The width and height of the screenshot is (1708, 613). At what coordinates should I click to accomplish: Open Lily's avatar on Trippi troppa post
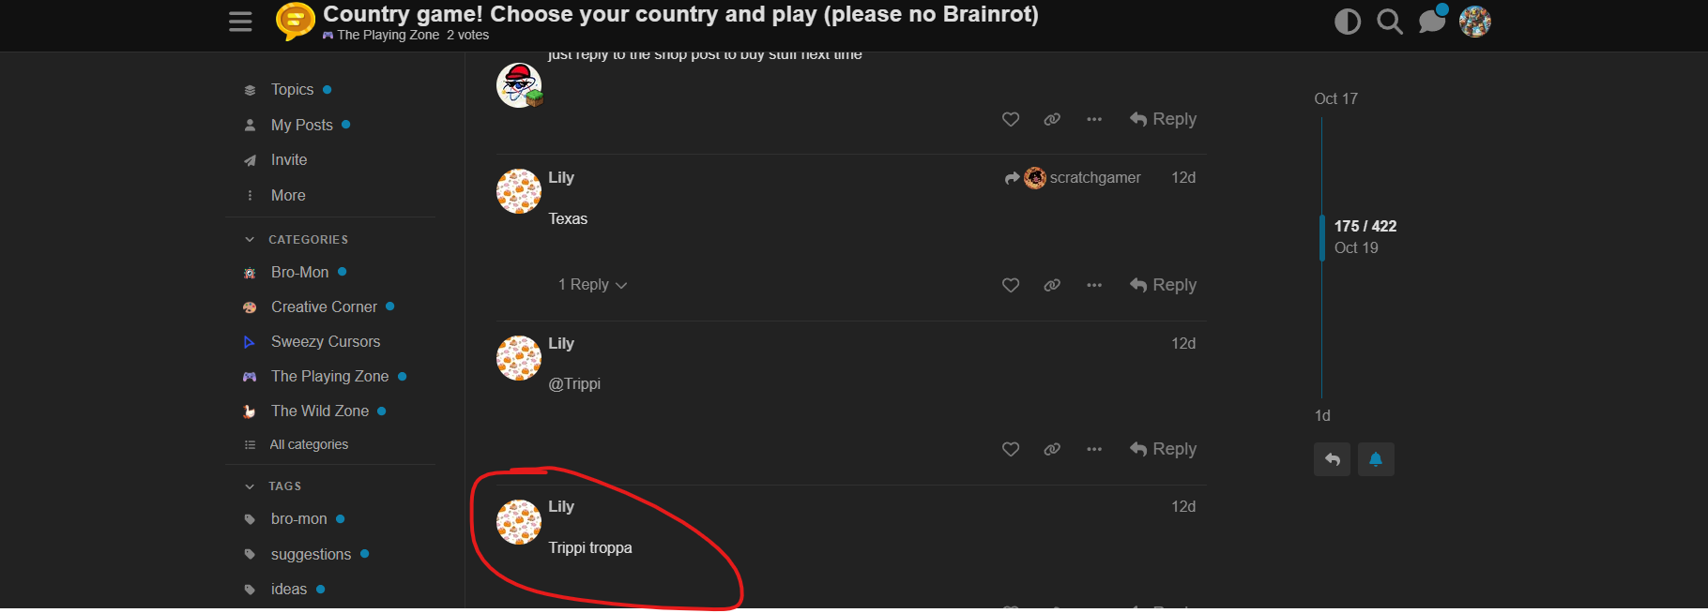coord(519,522)
